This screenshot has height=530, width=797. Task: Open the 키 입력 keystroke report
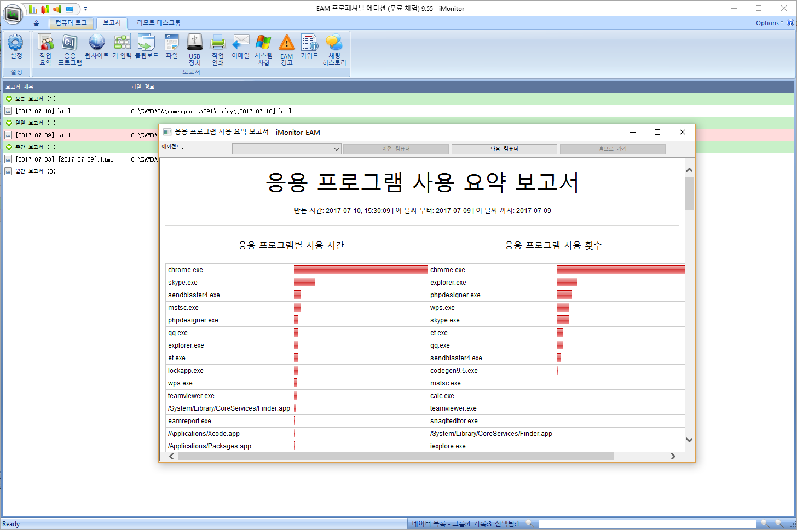click(122, 47)
